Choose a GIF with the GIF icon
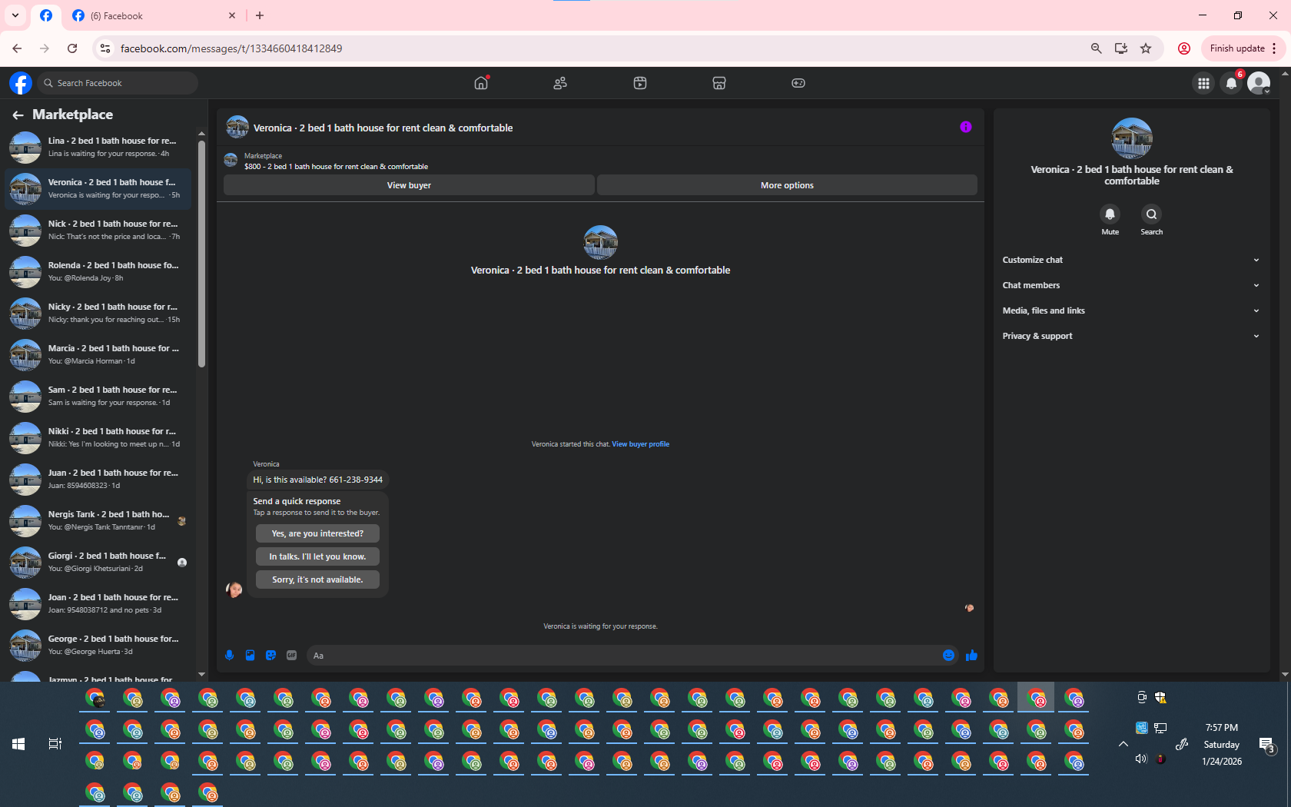 [x=291, y=656]
